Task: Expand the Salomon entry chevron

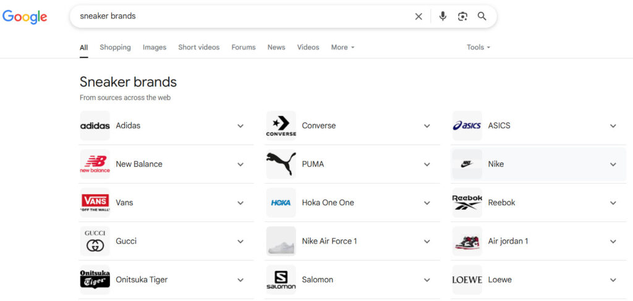Action: pos(427,279)
